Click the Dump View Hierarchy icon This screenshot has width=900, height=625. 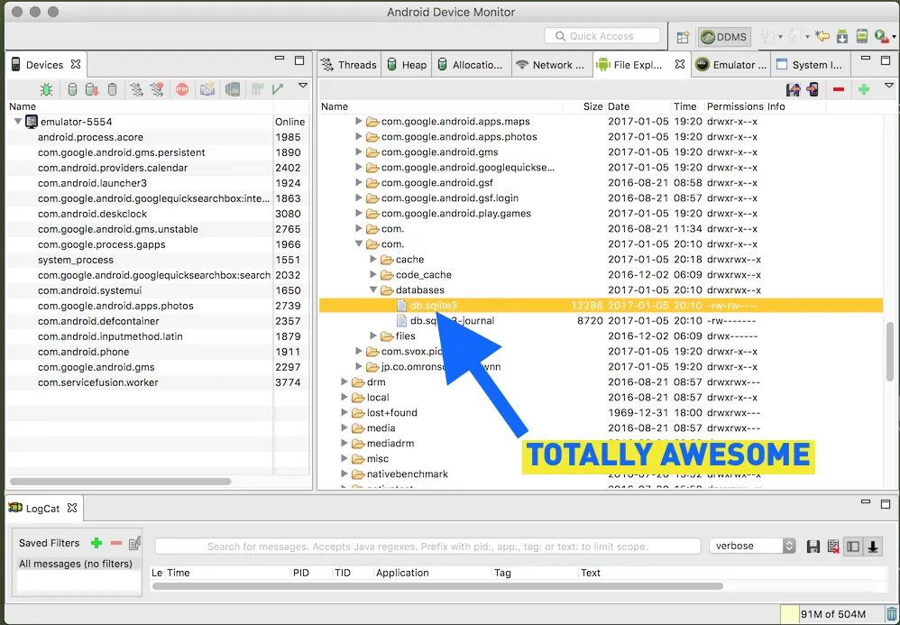coord(233,89)
